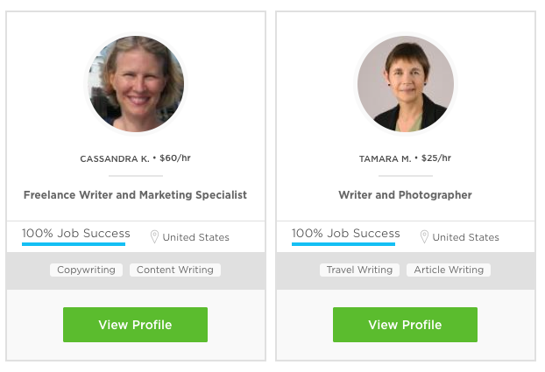
Task: Open the profile photo in the right card
Action: (405, 84)
